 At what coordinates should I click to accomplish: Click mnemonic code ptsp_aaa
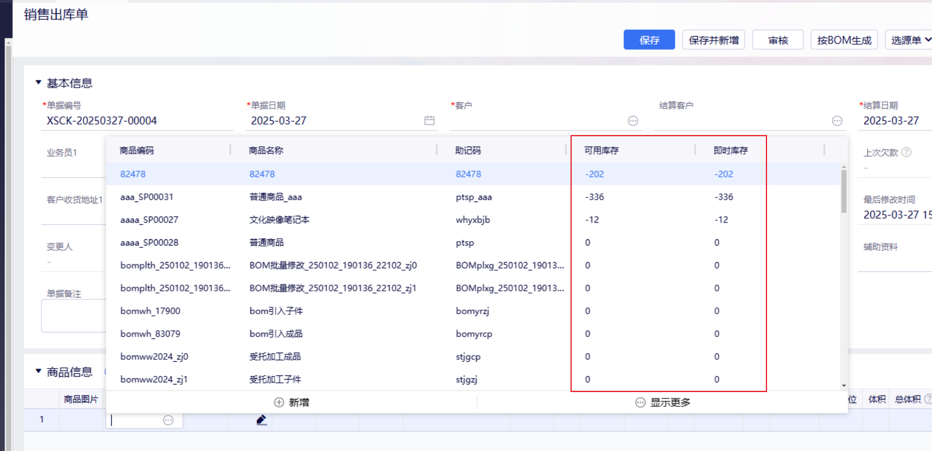[x=474, y=197]
